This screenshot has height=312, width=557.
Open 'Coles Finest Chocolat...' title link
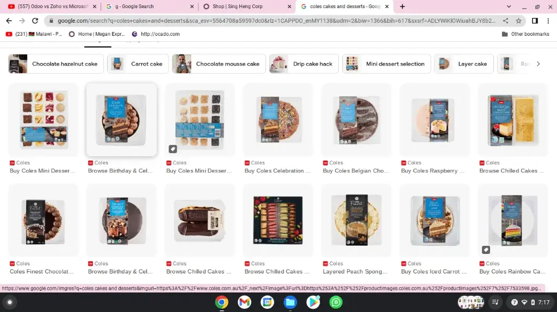(41, 271)
